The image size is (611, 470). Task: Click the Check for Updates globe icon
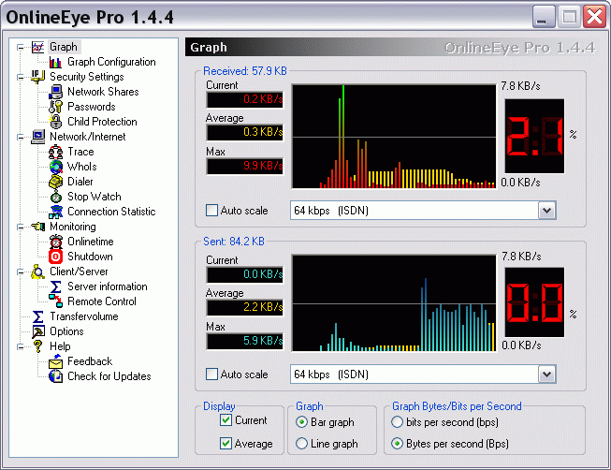(x=56, y=376)
